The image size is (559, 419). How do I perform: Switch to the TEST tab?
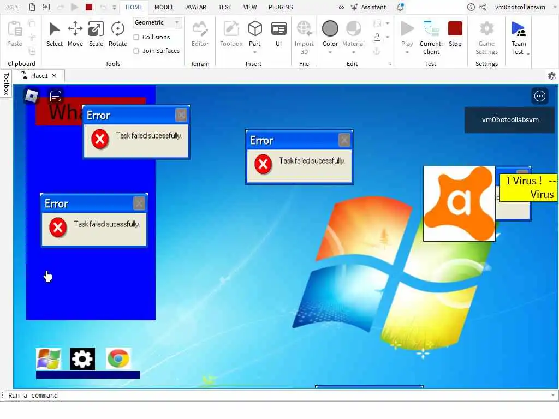[x=225, y=7]
